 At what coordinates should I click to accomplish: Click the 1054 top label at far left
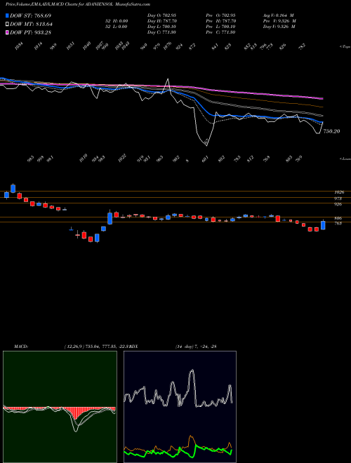pos(19,46)
